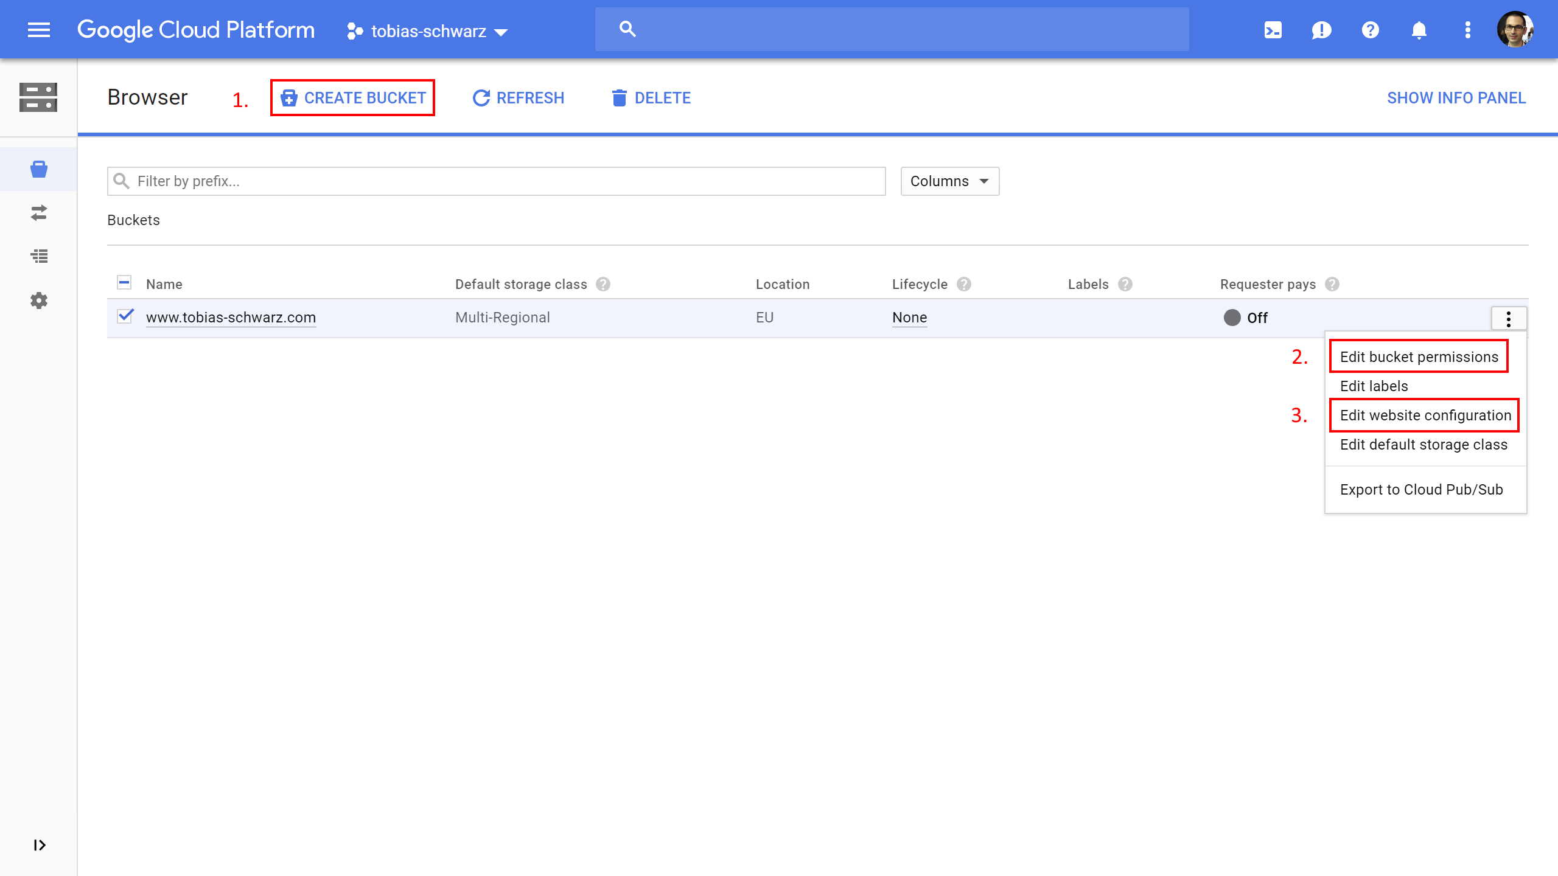Click Requester pays help icon
This screenshot has width=1558, height=876.
[1332, 284]
